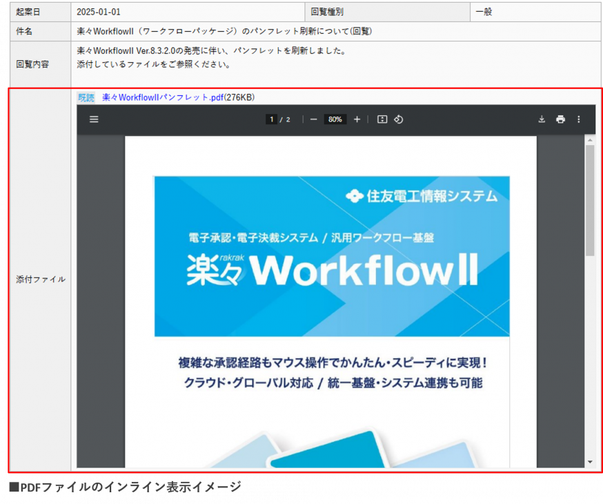
Task: Click the scrollbar down arrow in PDF viewer
Action: point(590,461)
